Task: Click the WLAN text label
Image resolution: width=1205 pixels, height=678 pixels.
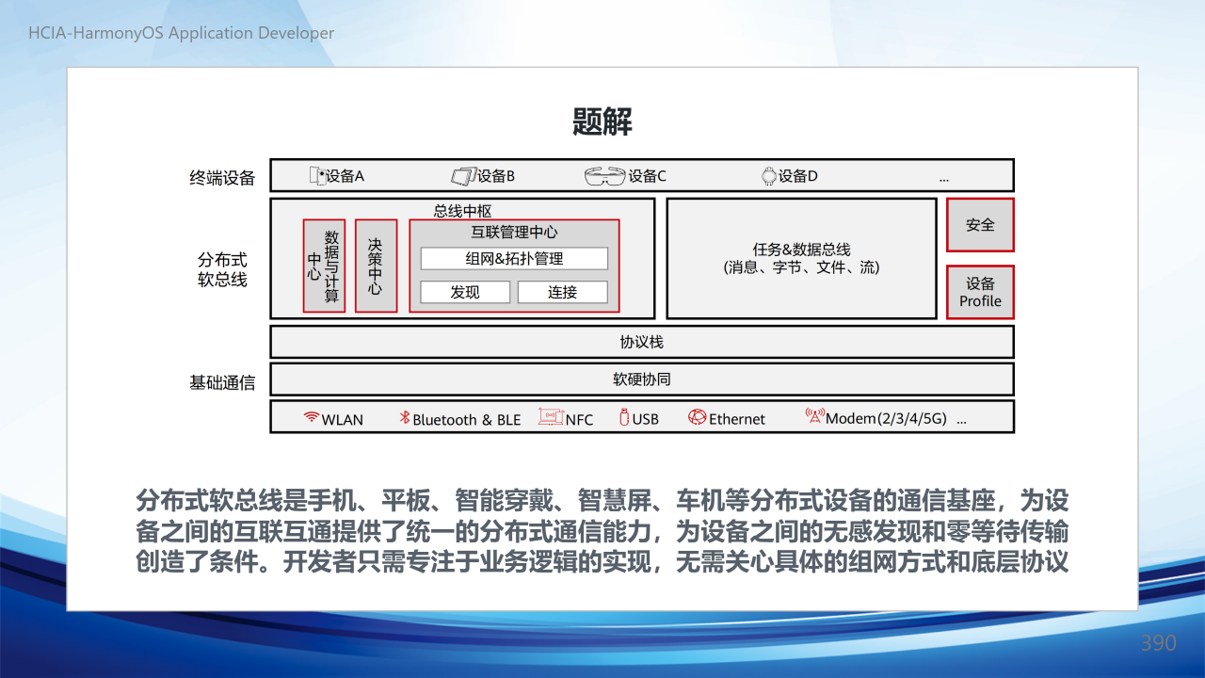Action: click(343, 420)
